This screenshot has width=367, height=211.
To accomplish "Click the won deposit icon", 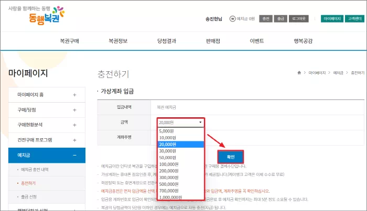I will [232, 19].
